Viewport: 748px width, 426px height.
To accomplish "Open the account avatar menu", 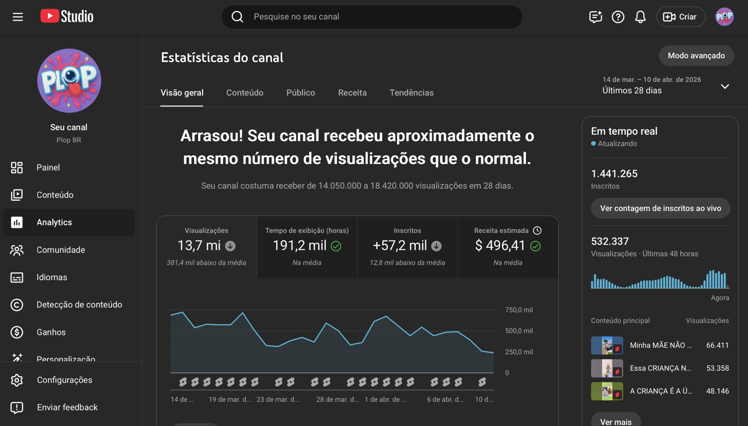I will (725, 17).
